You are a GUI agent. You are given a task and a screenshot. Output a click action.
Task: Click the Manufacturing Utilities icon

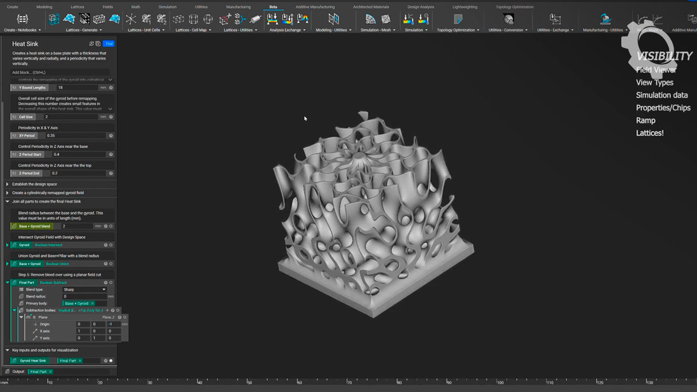tap(605, 20)
